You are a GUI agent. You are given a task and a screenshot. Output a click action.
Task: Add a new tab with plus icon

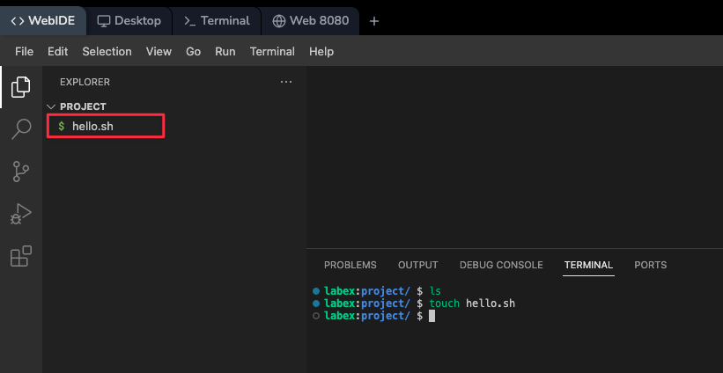coord(373,21)
